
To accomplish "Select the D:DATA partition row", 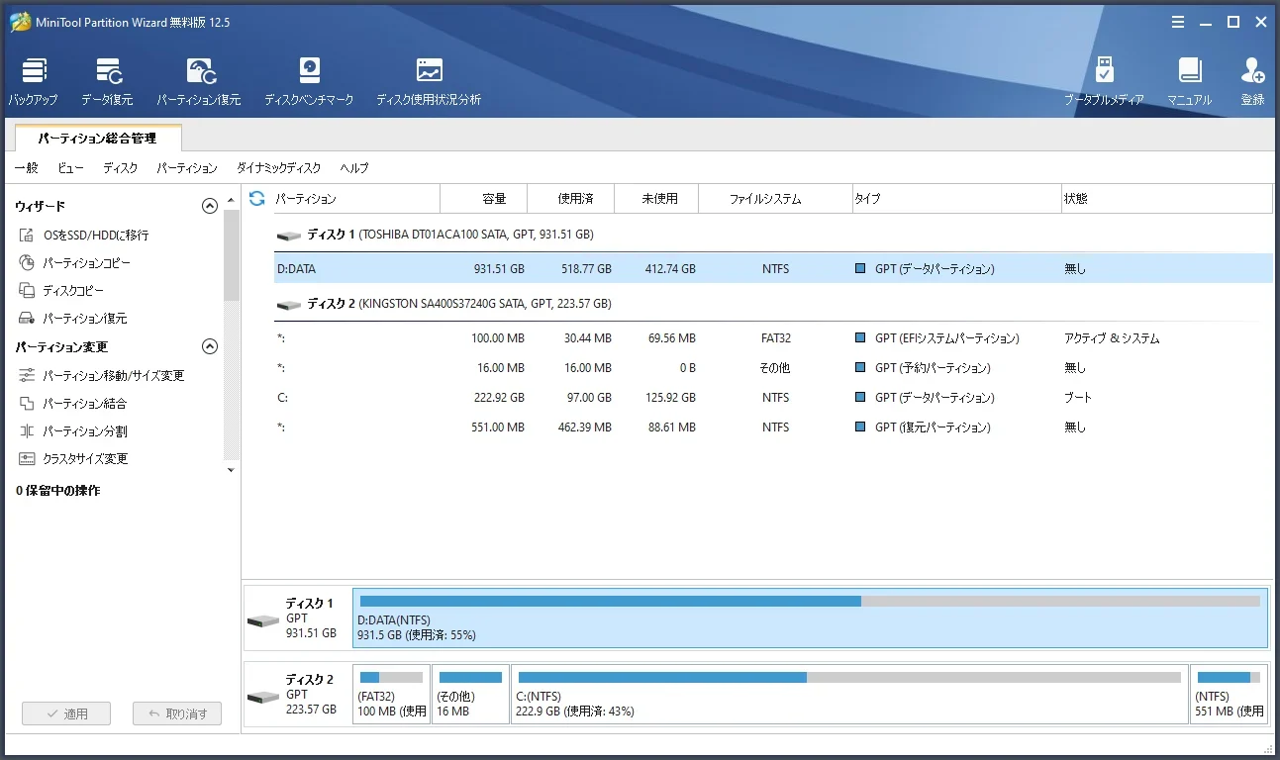I will pos(773,269).
